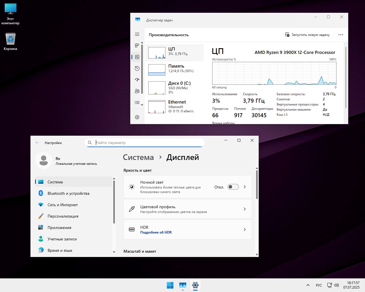Expand Ночной свет settings chevron
Viewport: 365px width, 292px height.
coord(245,187)
